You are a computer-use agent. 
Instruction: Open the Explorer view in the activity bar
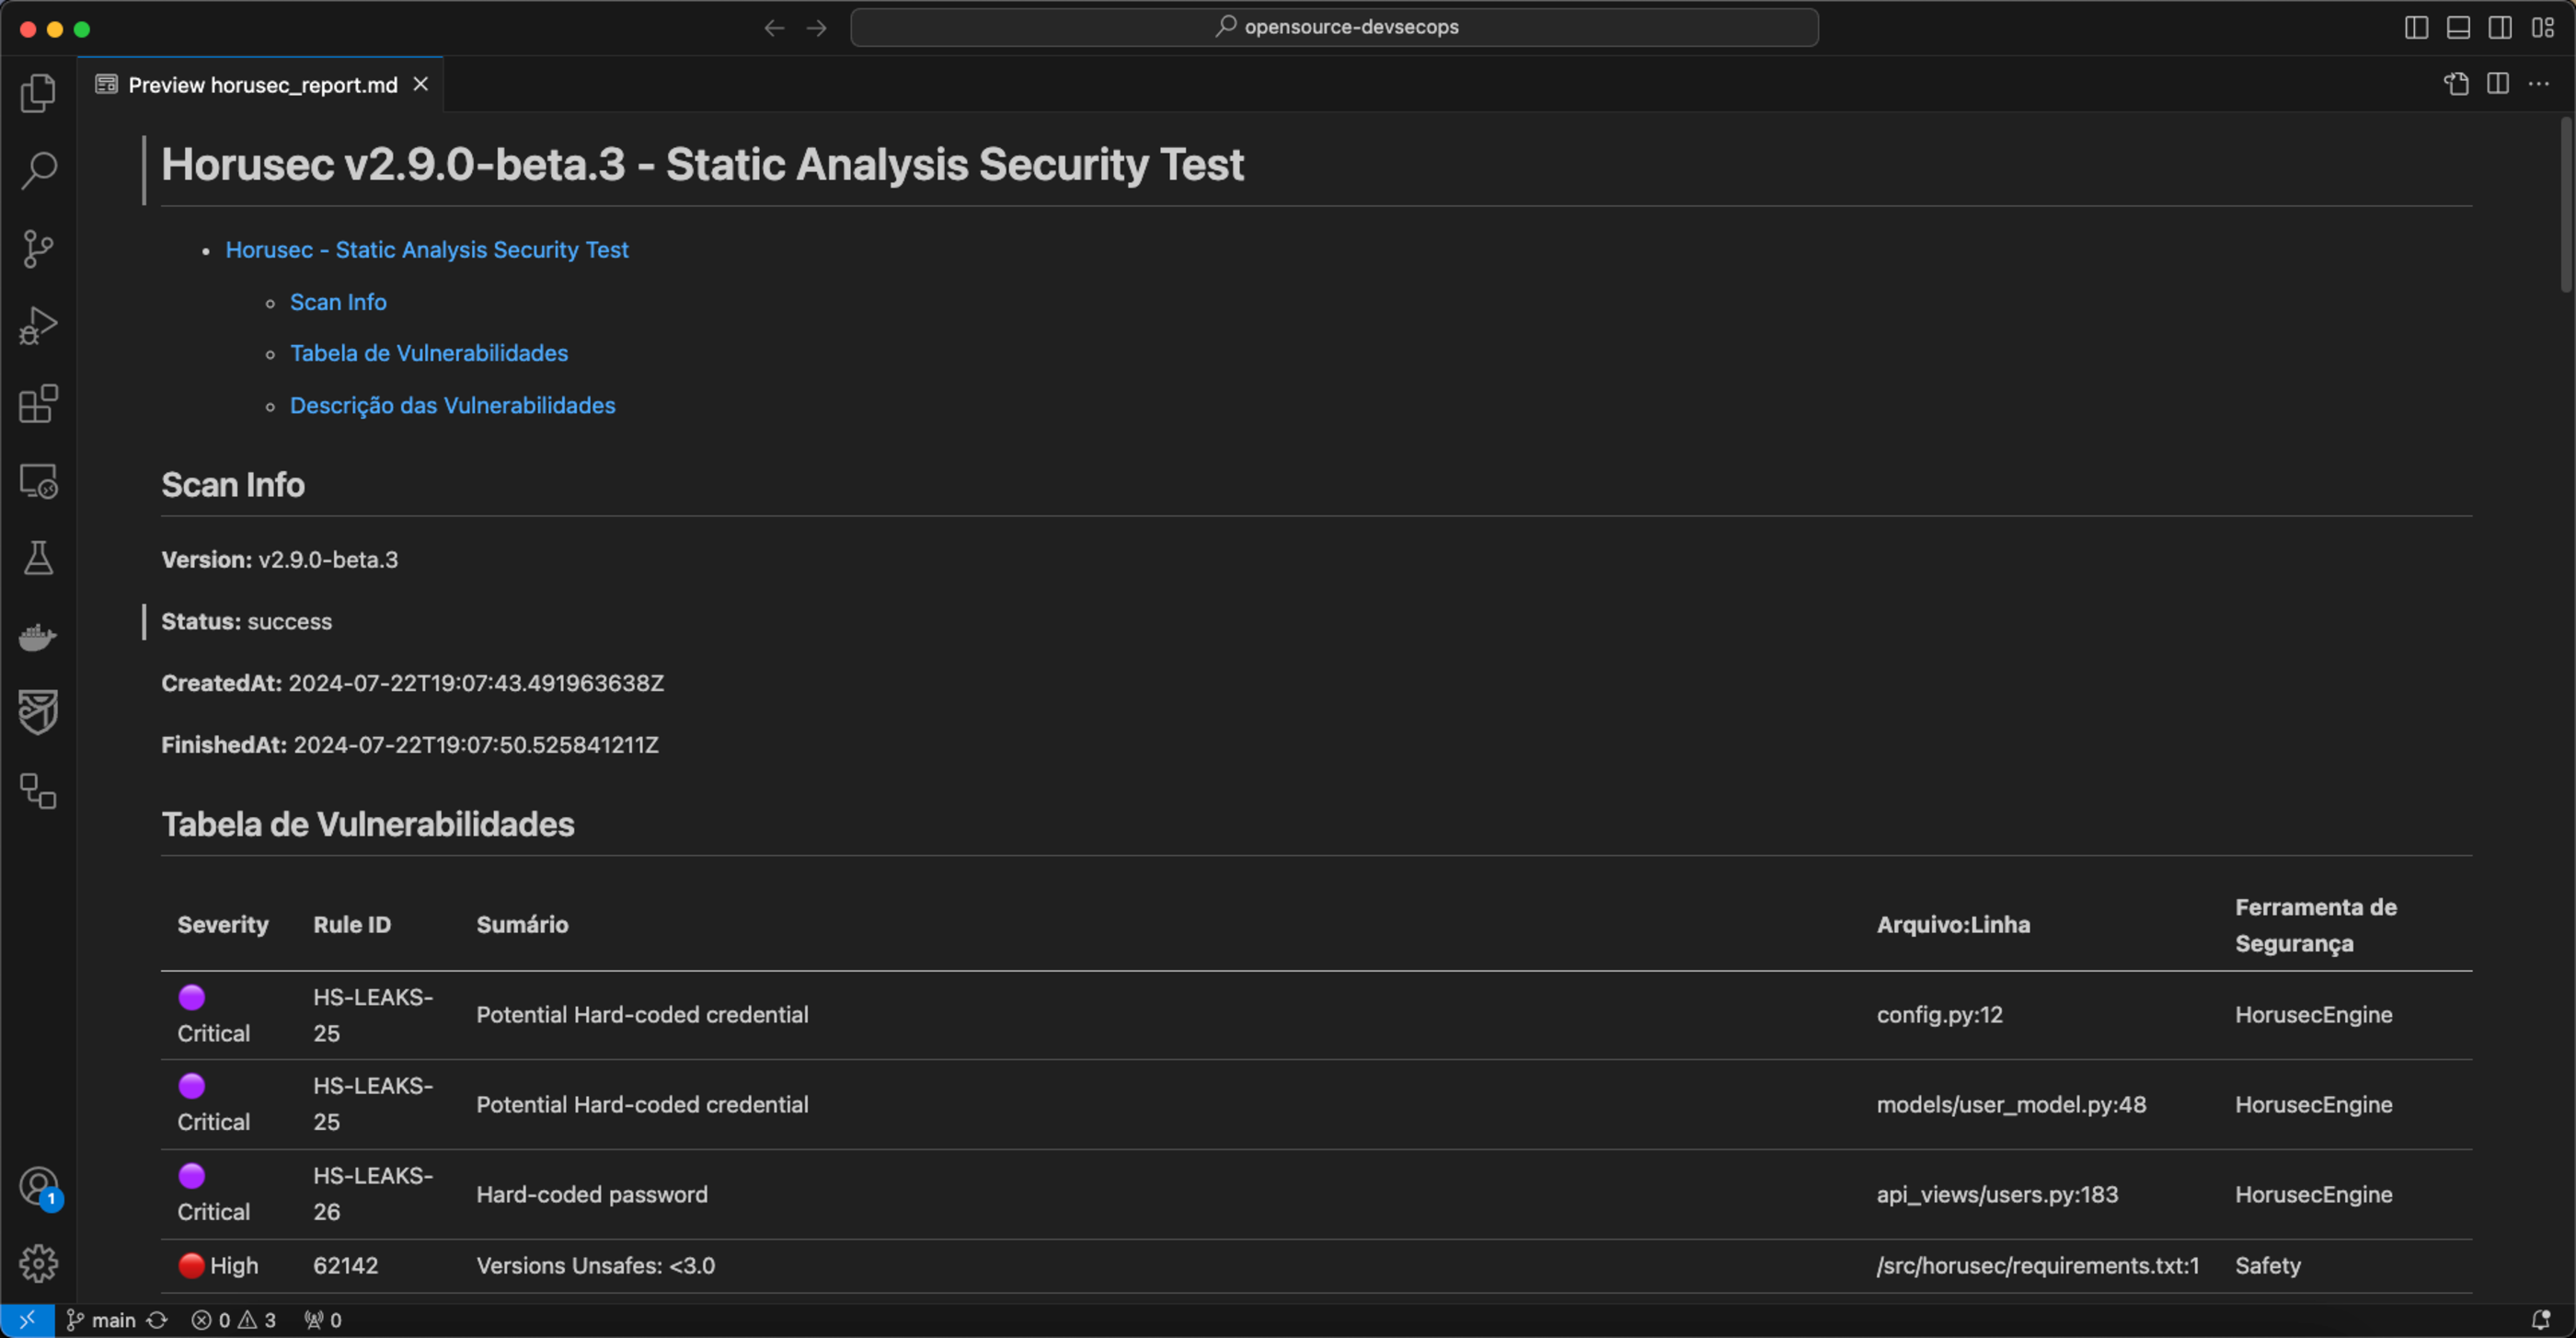pyautogui.click(x=38, y=93)
